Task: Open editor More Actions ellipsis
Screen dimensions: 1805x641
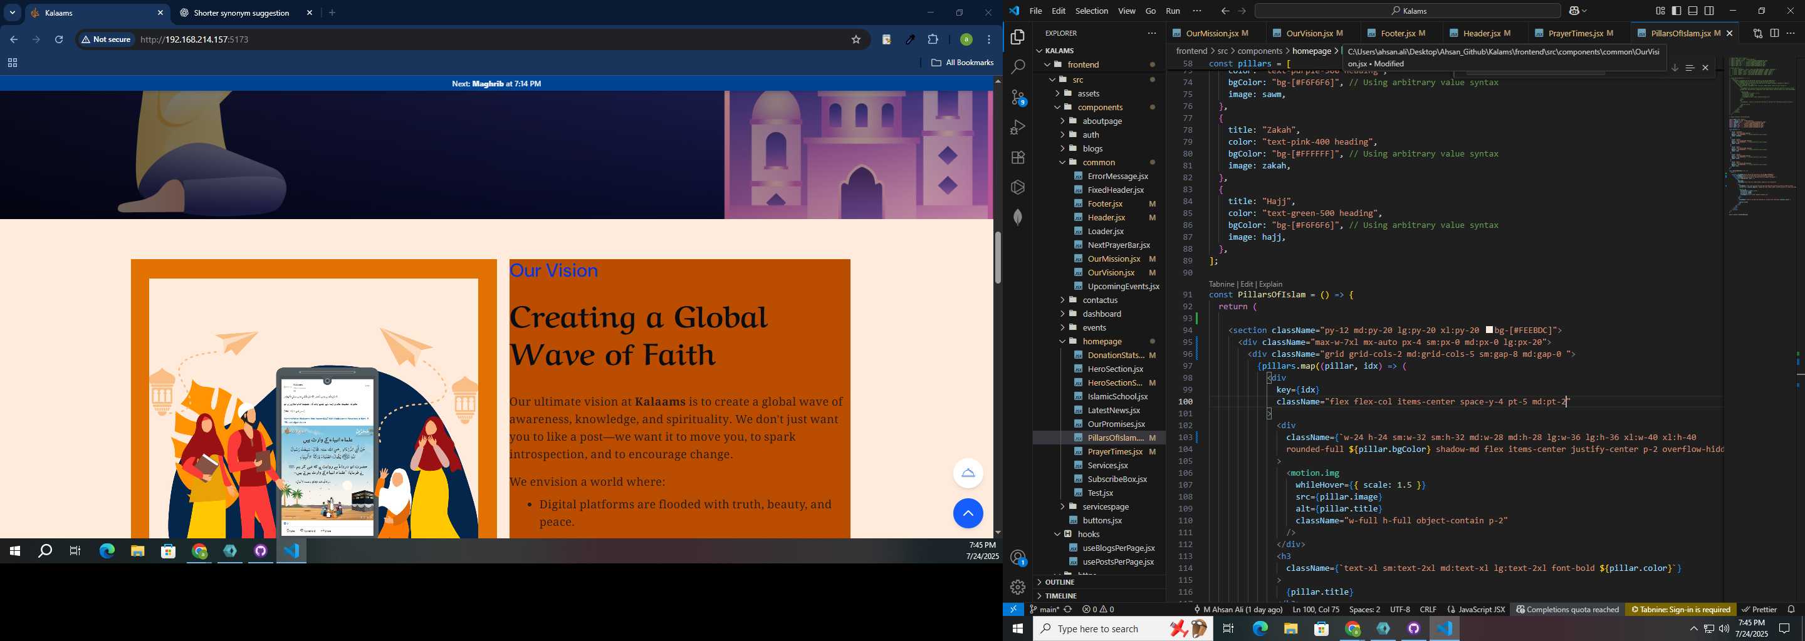Action: tap(1791, 33)
